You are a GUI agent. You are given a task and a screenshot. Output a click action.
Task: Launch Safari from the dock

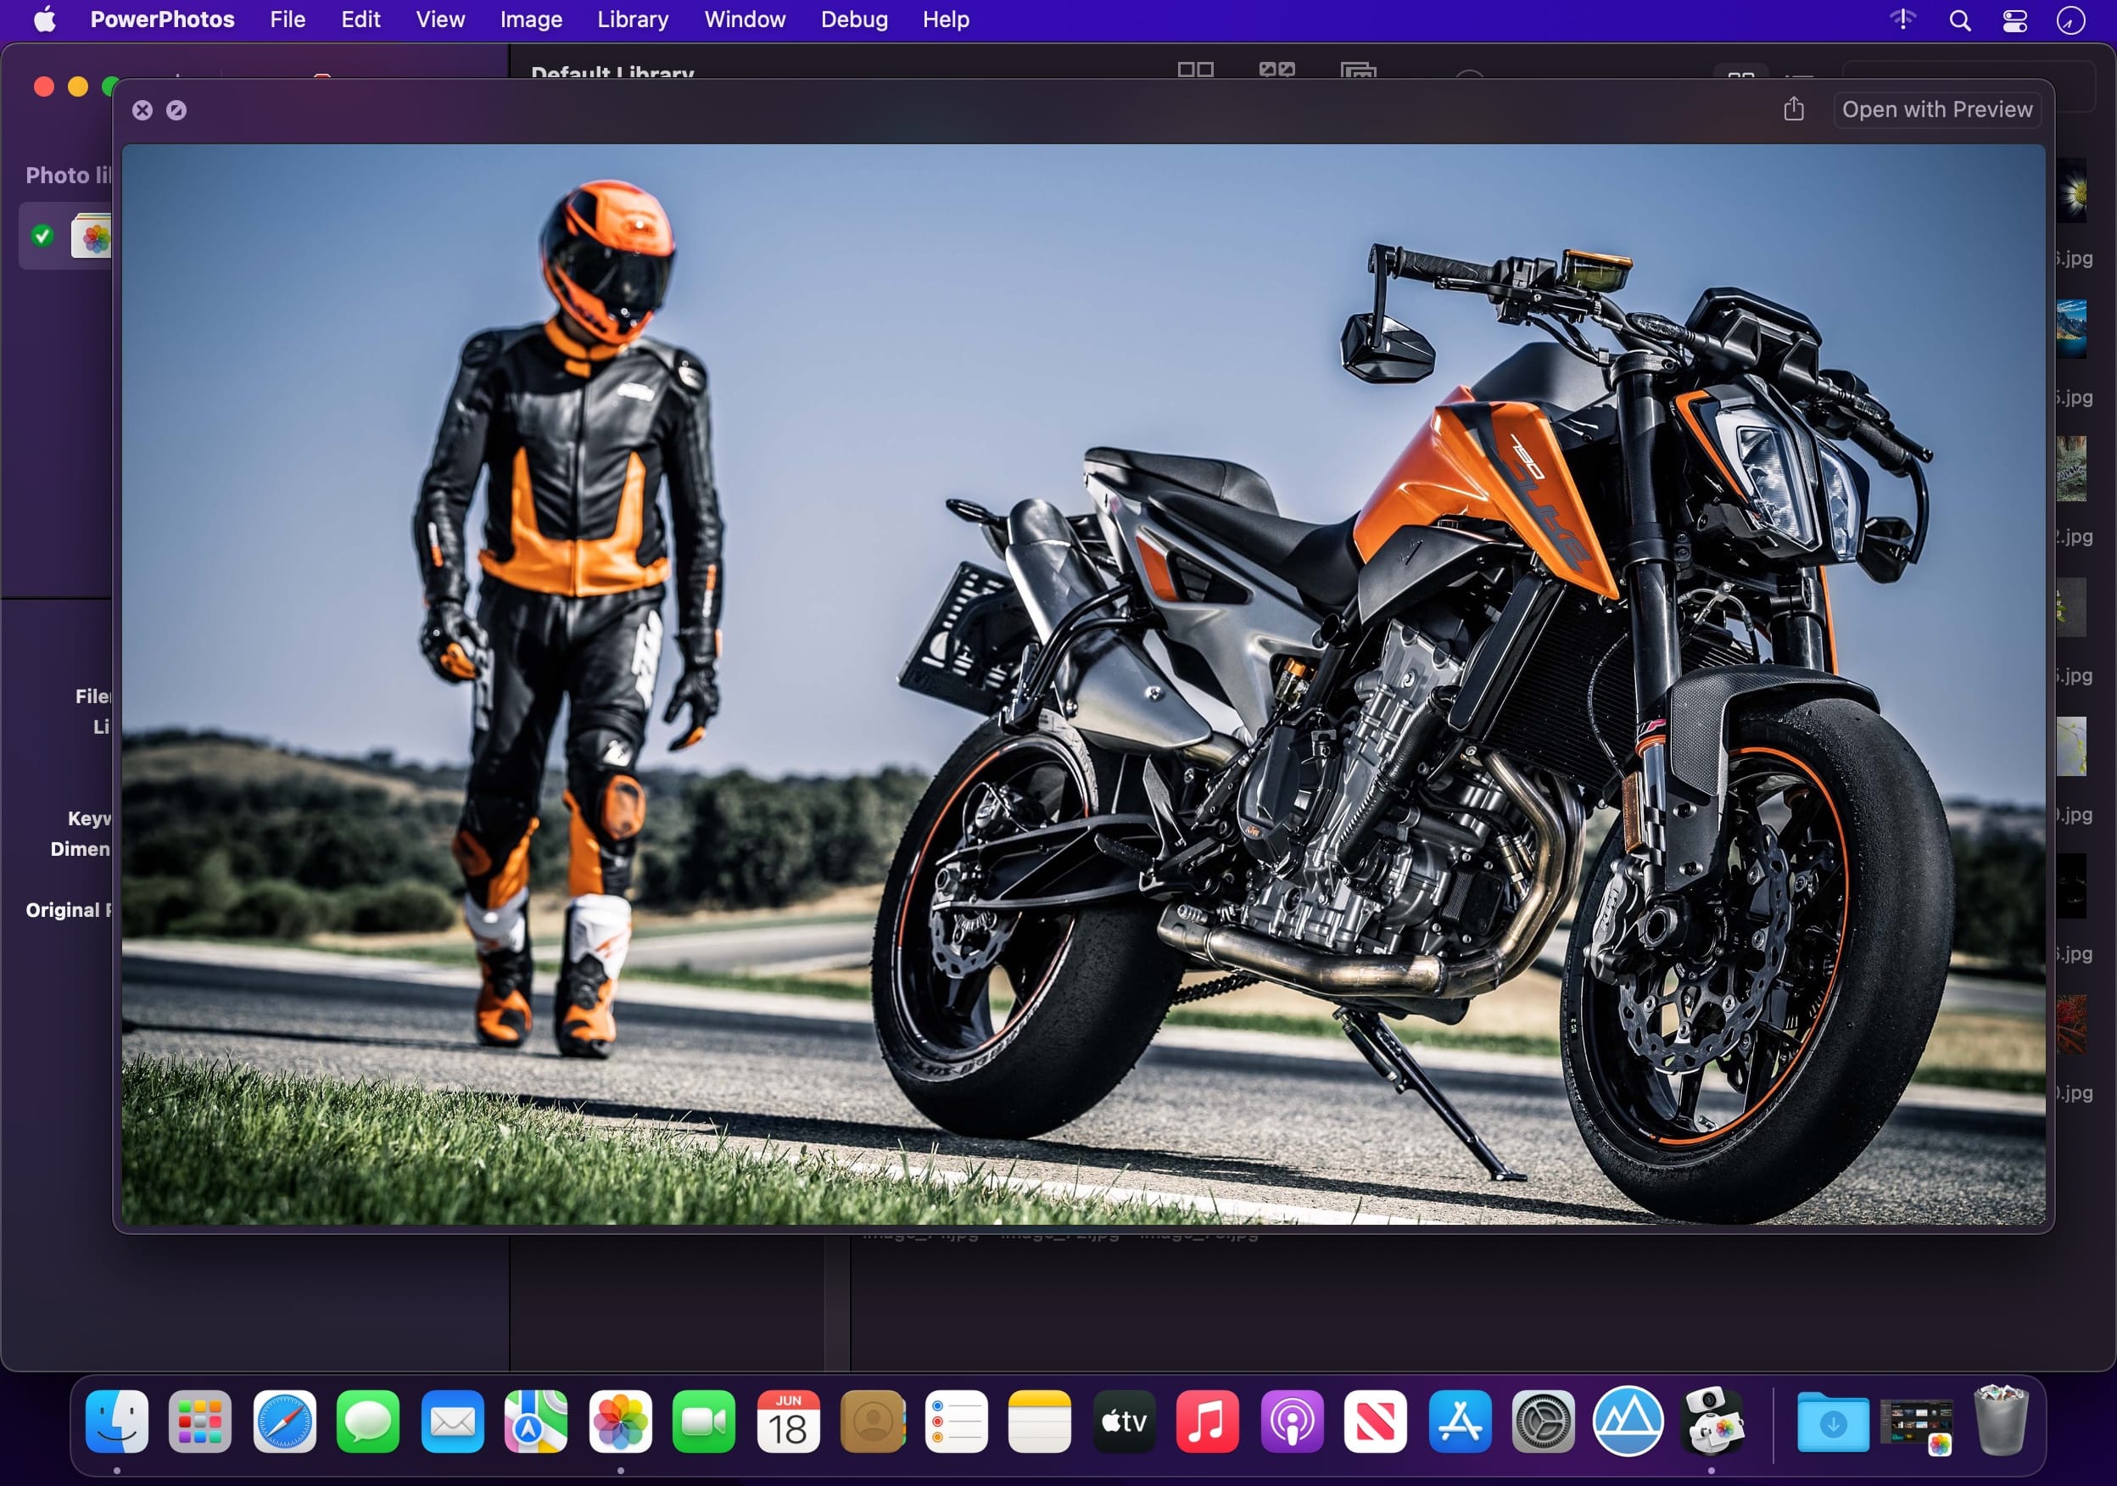(284, 1422)
